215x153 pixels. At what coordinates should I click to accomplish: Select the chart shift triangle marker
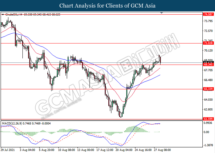[162, 13]
